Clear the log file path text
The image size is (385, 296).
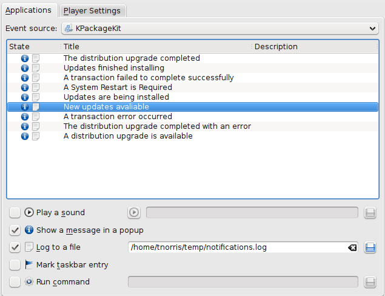[352, 247]
